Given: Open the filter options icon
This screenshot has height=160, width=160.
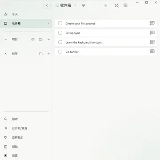Looking at the screenshot, I should (84, 5).
